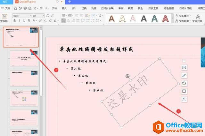Click the distributed alignment icon
The image size is (205, 136).
pos(83,20)
